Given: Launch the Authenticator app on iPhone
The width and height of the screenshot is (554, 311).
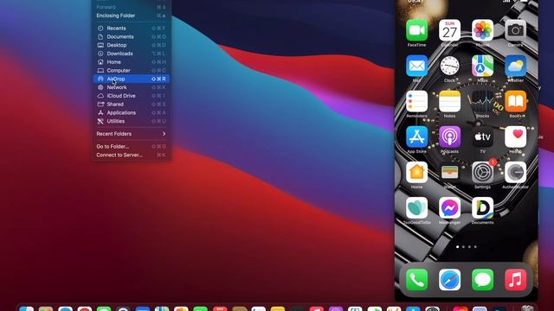Looking at the screenshot, I should [x=515, y=173].
